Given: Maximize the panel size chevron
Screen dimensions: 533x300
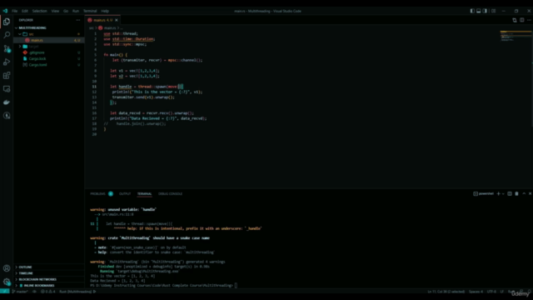Looking at the screenshot, I should 524,194.
